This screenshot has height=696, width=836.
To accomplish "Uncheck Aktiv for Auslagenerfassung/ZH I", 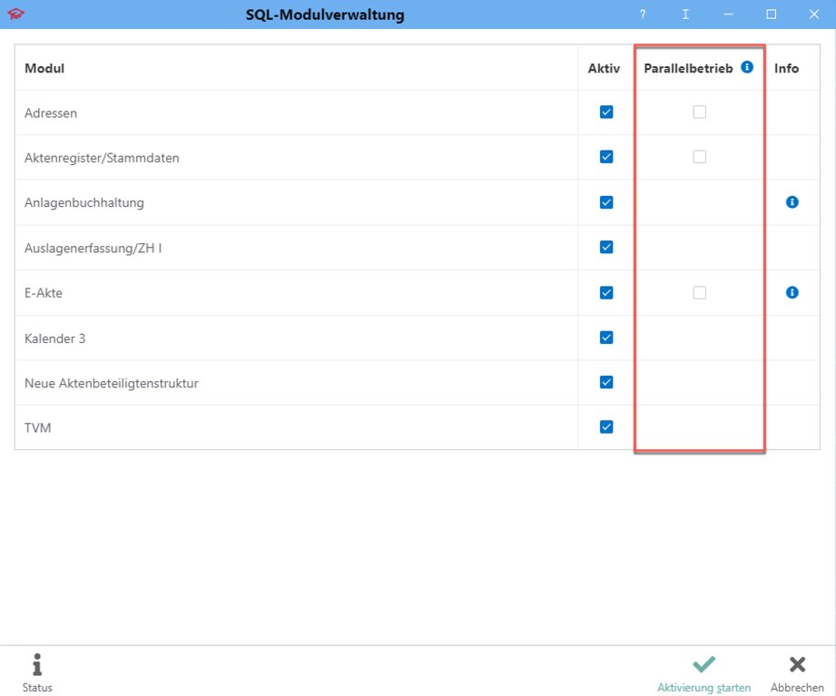I will (x=606, y=248).
